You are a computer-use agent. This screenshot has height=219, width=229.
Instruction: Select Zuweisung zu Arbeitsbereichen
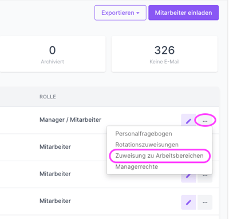pyautogui.click(x=159, y=156)
